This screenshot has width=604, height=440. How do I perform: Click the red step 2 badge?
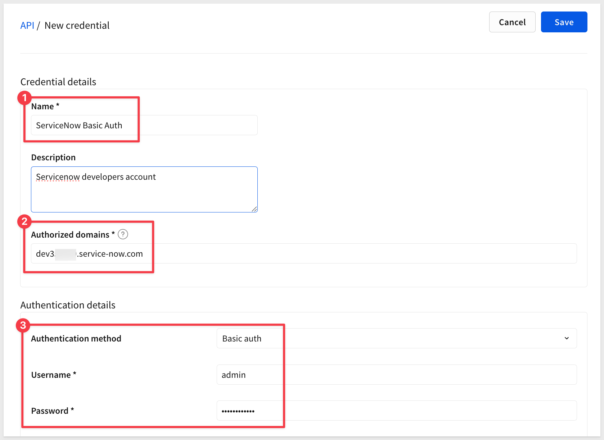click(24, 221)
